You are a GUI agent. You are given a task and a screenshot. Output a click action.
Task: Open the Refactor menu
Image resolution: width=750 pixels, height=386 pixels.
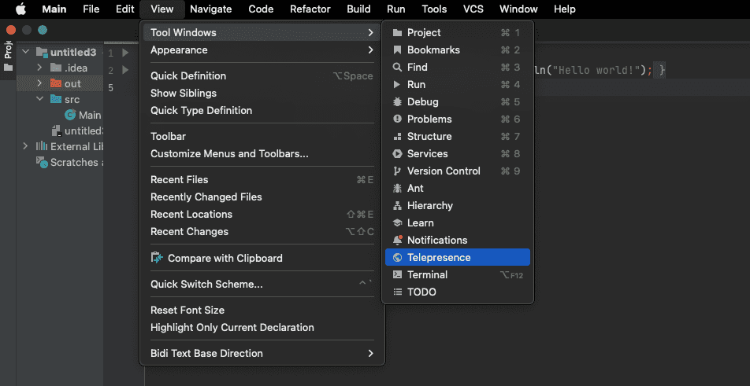click(310, 9)
